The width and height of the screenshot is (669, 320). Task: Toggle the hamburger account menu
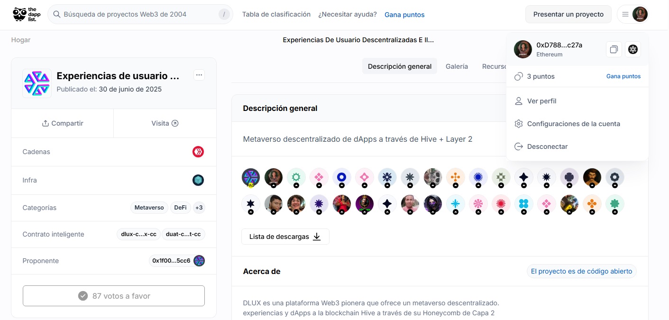[625, 14]
